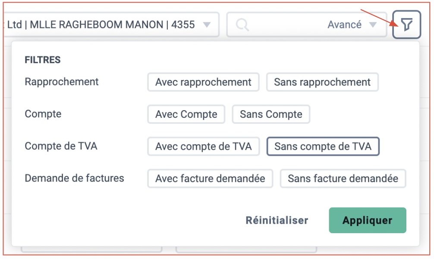Enable the Avec Compte filter
The width and height of the screenshot is (434, 259).
[186, 114]
